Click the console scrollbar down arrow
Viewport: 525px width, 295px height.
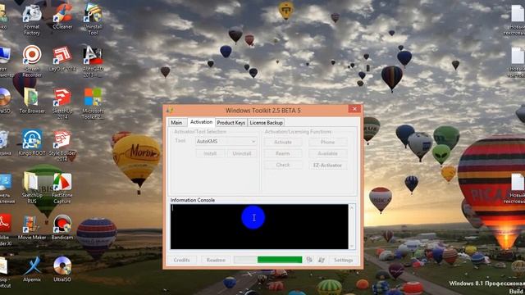tap(352, 246)
